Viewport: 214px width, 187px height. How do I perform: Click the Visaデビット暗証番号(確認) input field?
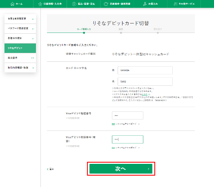(127, 139)
